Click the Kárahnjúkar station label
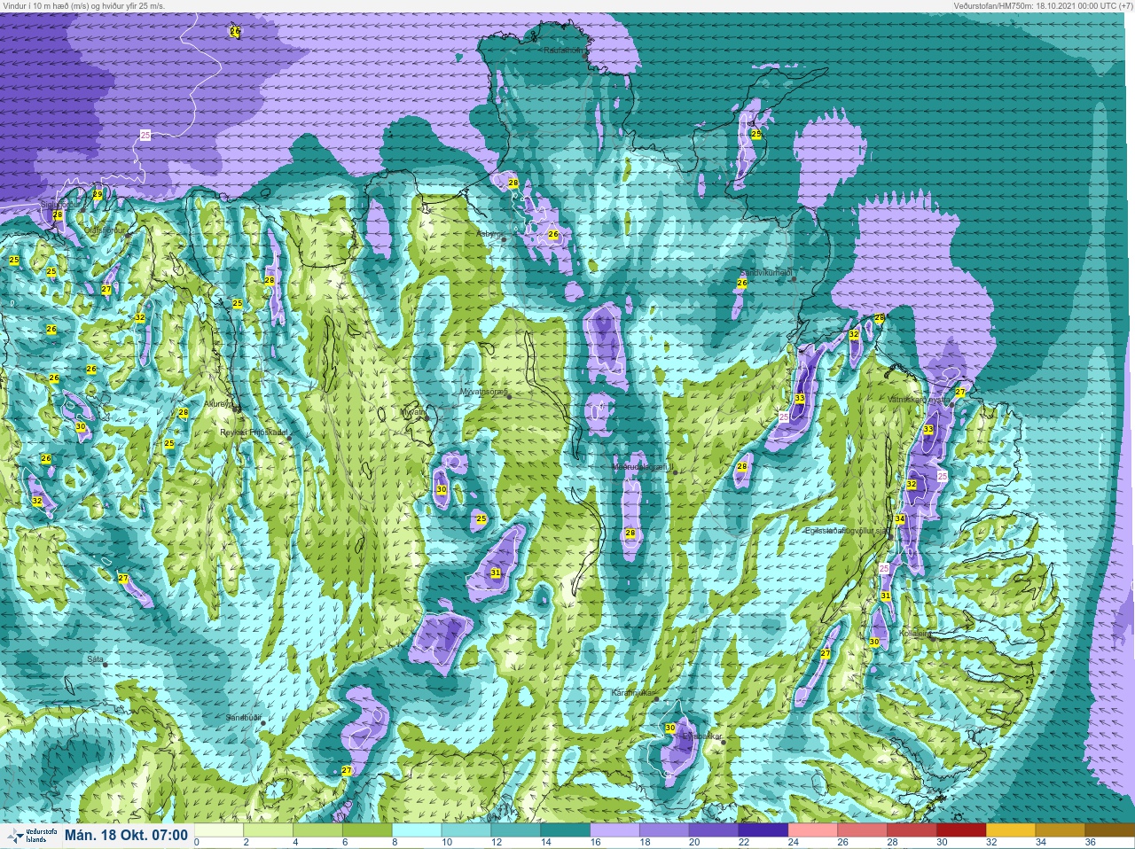Viewport: 1135px width, 849px height. click(x=632, y=692)
